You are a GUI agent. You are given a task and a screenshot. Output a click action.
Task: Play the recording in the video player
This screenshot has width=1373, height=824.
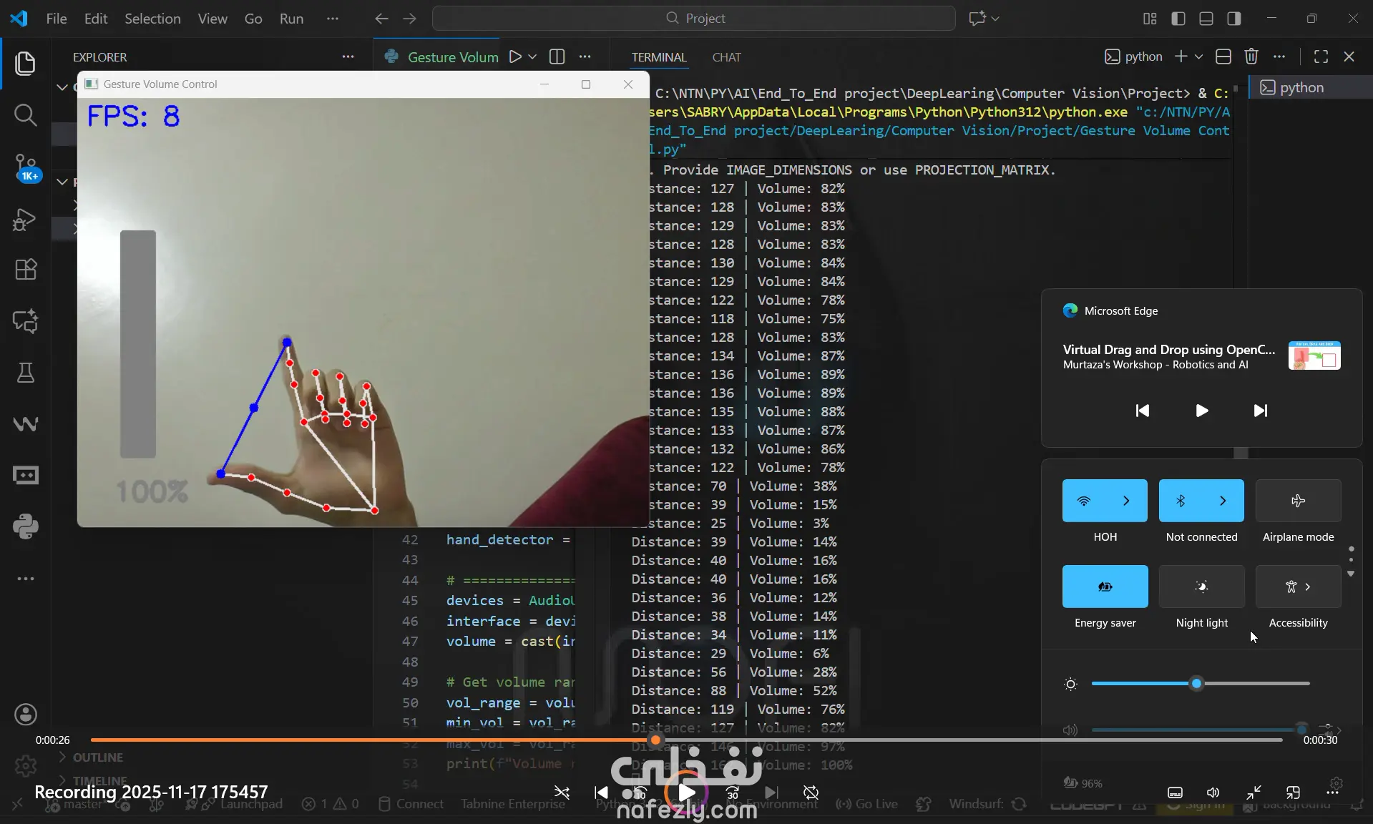(686, 793)
